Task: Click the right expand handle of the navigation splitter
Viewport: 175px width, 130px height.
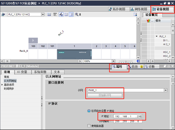Action: pyautogui.click(x=42, y=106)
